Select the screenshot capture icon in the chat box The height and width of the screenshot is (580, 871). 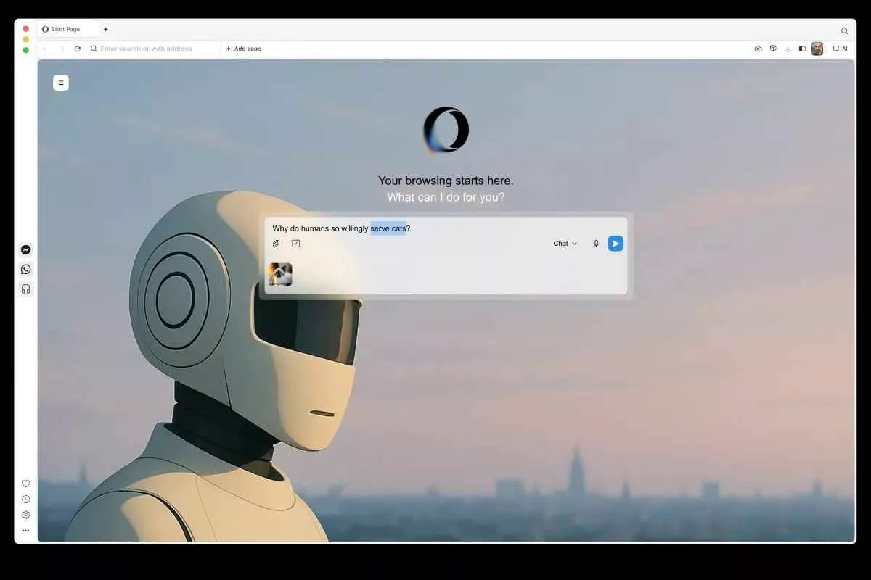295,243
